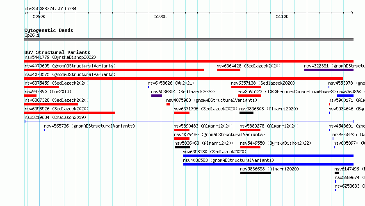Click the small blue tick under nsv4565736

point(45,130)
